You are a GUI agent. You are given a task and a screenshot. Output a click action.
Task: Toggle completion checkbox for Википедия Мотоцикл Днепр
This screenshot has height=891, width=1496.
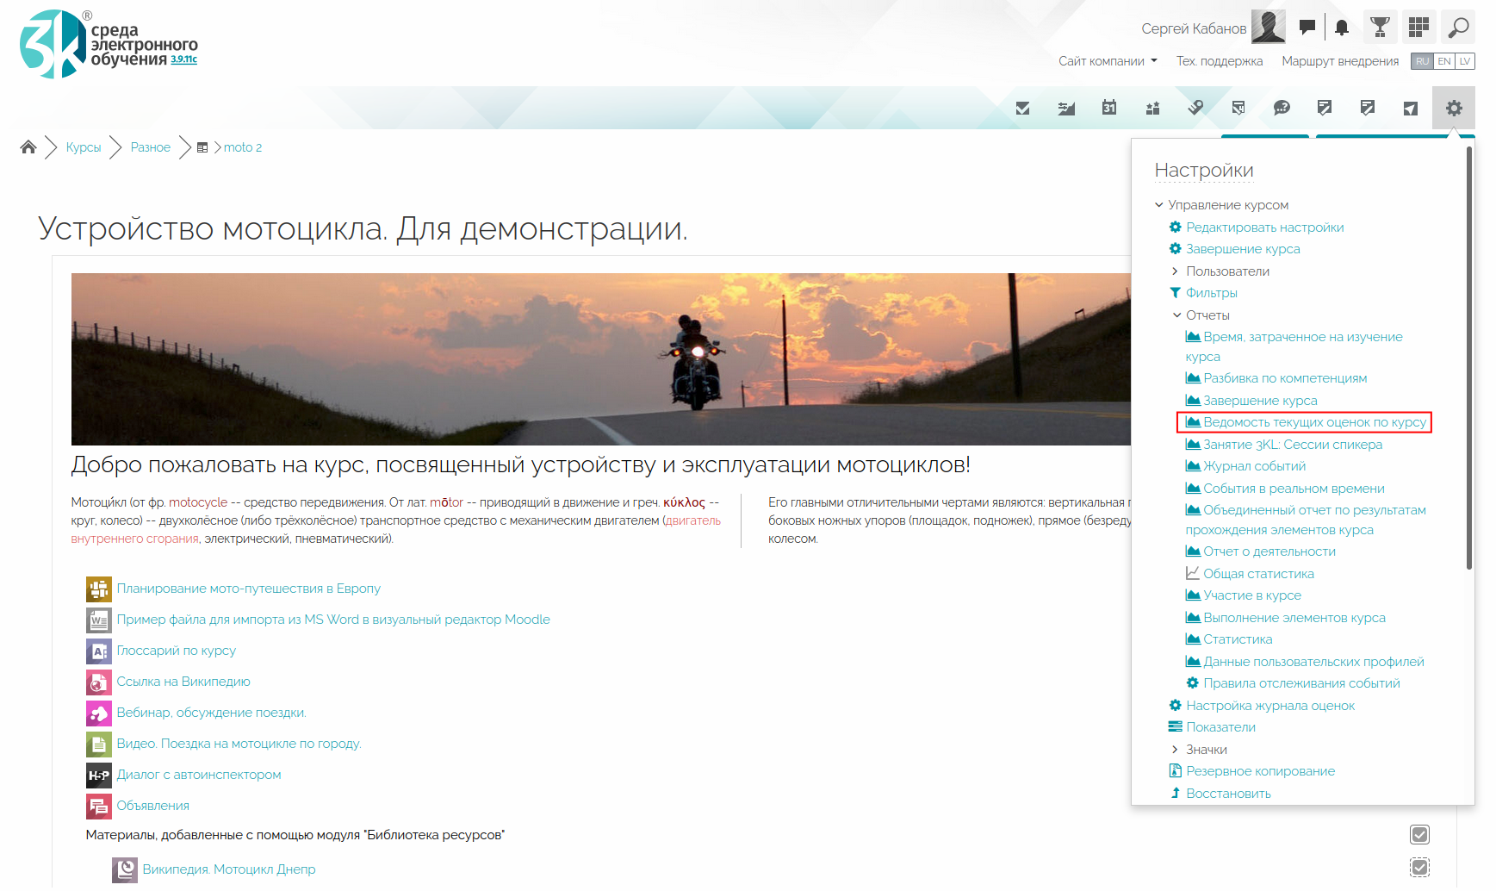[1419, 867]
